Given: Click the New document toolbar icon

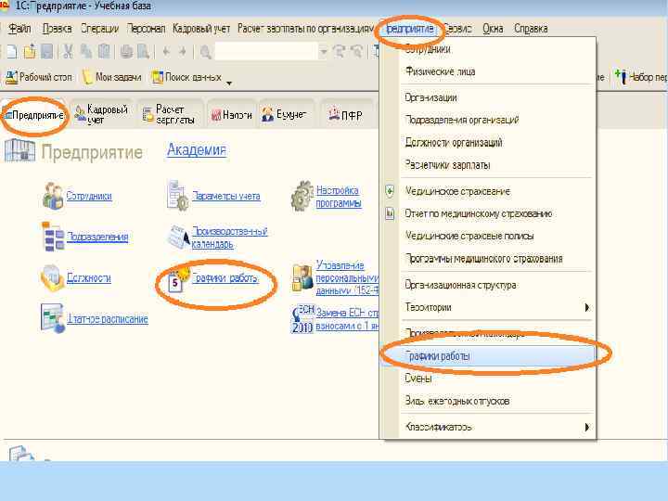Looking at the screenshot, I should tap(12, 52).
